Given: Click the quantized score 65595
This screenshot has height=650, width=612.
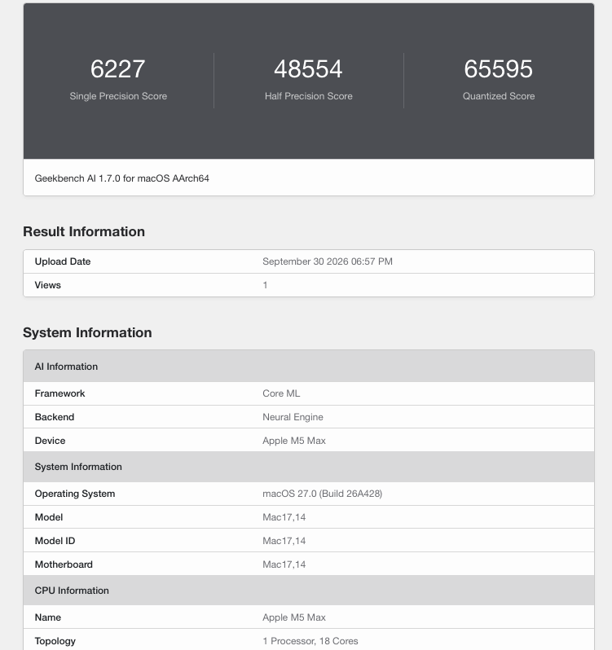Looking at the screenshot, I should (x=499, y=68).
